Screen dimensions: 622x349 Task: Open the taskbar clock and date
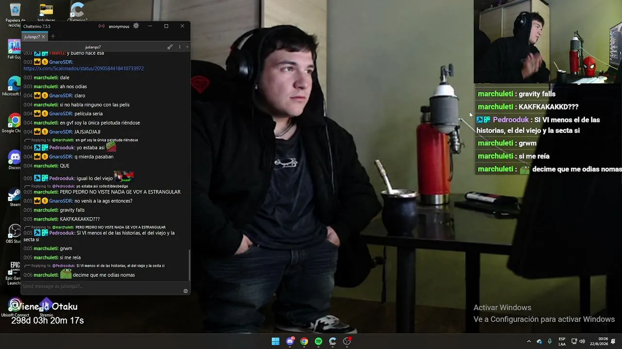(599, 341)
